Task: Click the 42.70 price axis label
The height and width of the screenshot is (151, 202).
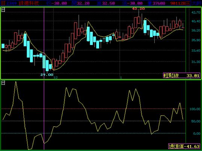Action: [x=196, y=12]
